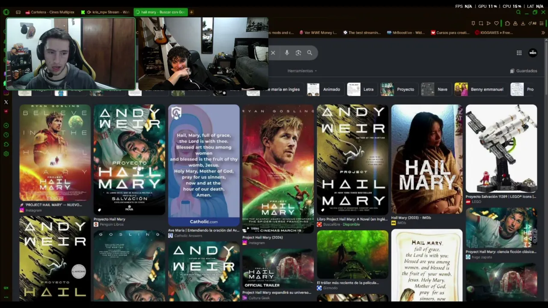
Task: Add a new browser tab
Action: 191,12
